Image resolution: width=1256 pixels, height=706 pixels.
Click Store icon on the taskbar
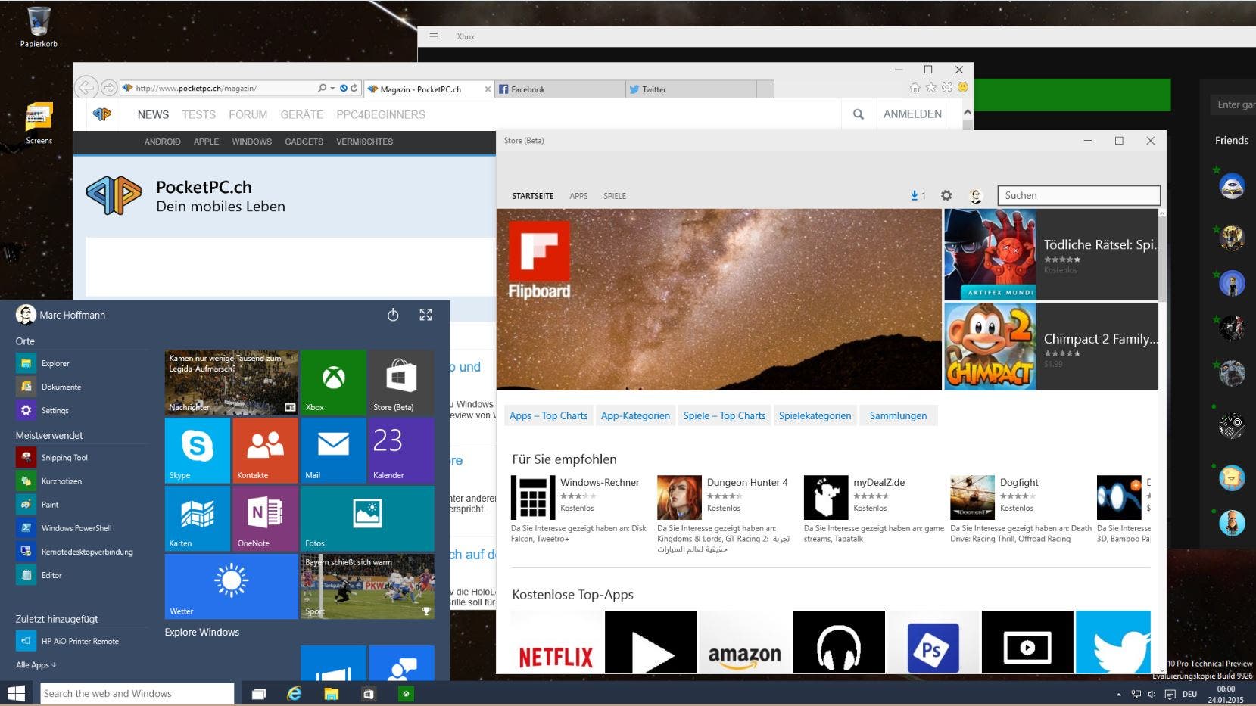coord(368,693)
